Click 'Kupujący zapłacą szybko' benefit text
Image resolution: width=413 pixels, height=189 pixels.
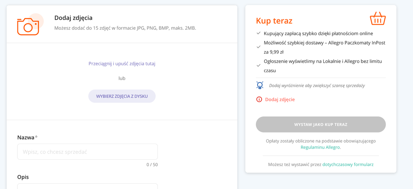(x=318, y=33)
